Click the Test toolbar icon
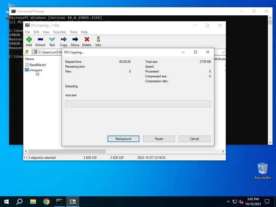Viewport: 276px width, 207px height. click(52, 41)
